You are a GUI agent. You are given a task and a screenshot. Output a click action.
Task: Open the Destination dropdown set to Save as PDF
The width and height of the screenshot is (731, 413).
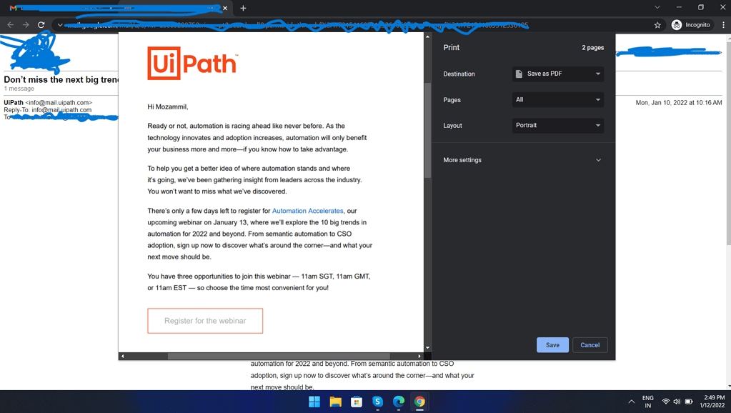(557, 74)
